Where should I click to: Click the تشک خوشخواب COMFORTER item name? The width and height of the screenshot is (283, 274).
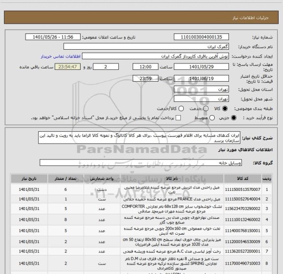click(x=172, y=209)
